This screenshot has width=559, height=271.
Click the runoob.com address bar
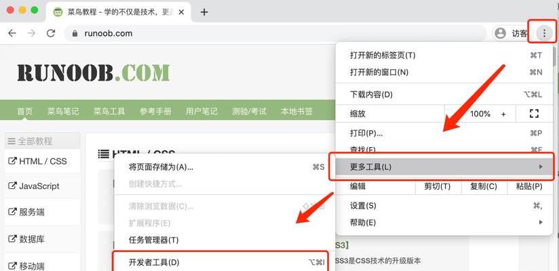click(275, 33)
